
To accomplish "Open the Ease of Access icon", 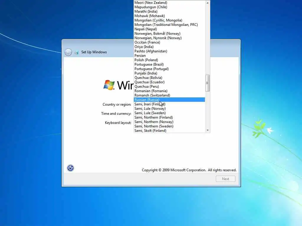I will [x=70, y=168].
